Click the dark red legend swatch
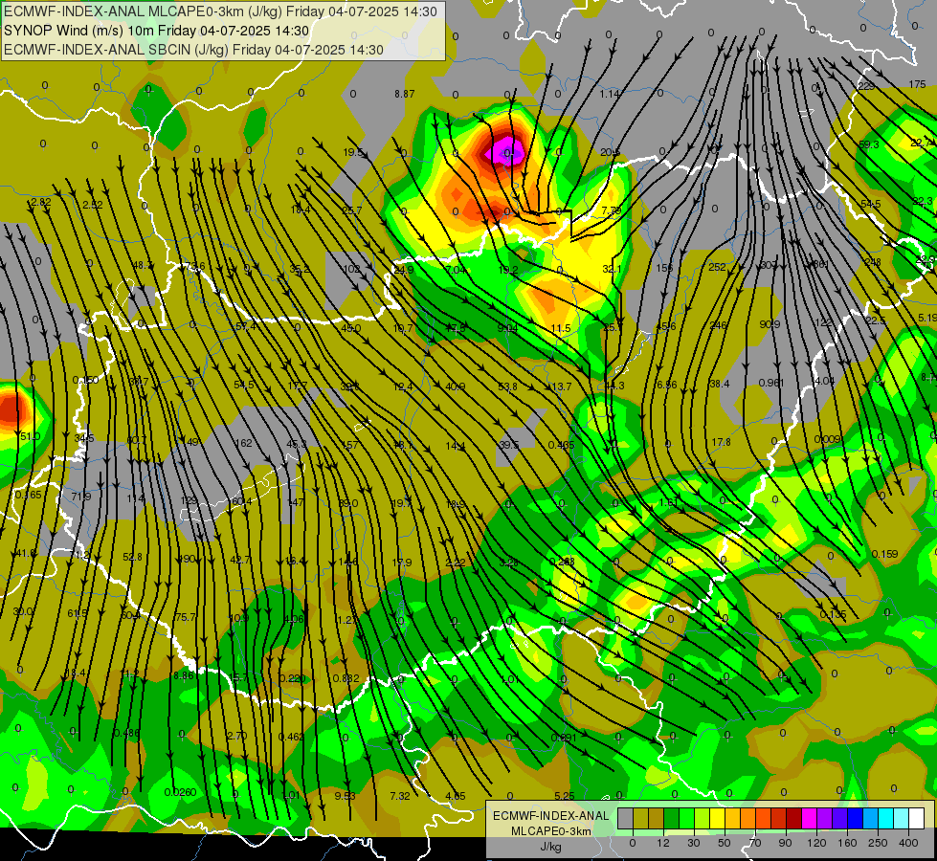The image size is (937, 861). 794,818
